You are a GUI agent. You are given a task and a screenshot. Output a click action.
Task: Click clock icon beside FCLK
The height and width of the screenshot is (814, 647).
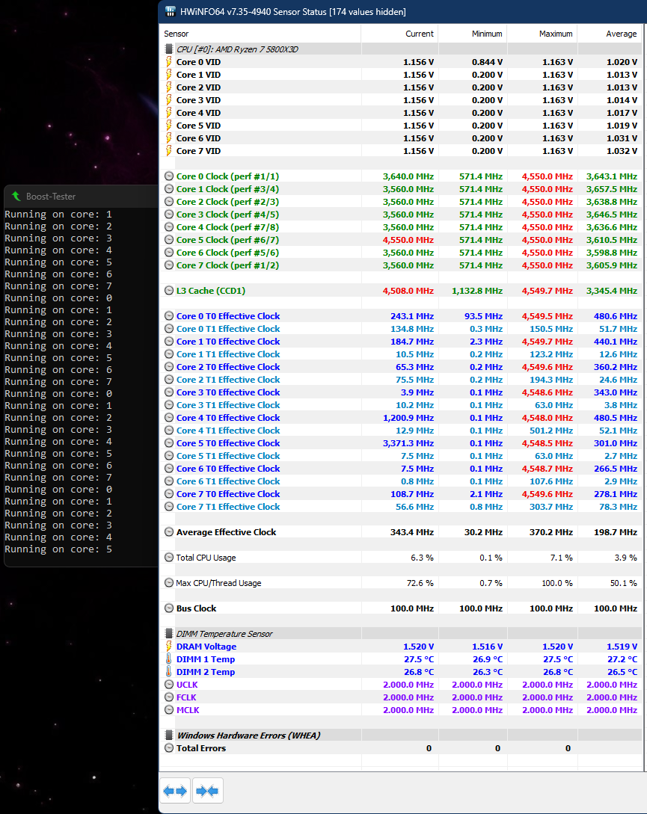pos(169,697)
